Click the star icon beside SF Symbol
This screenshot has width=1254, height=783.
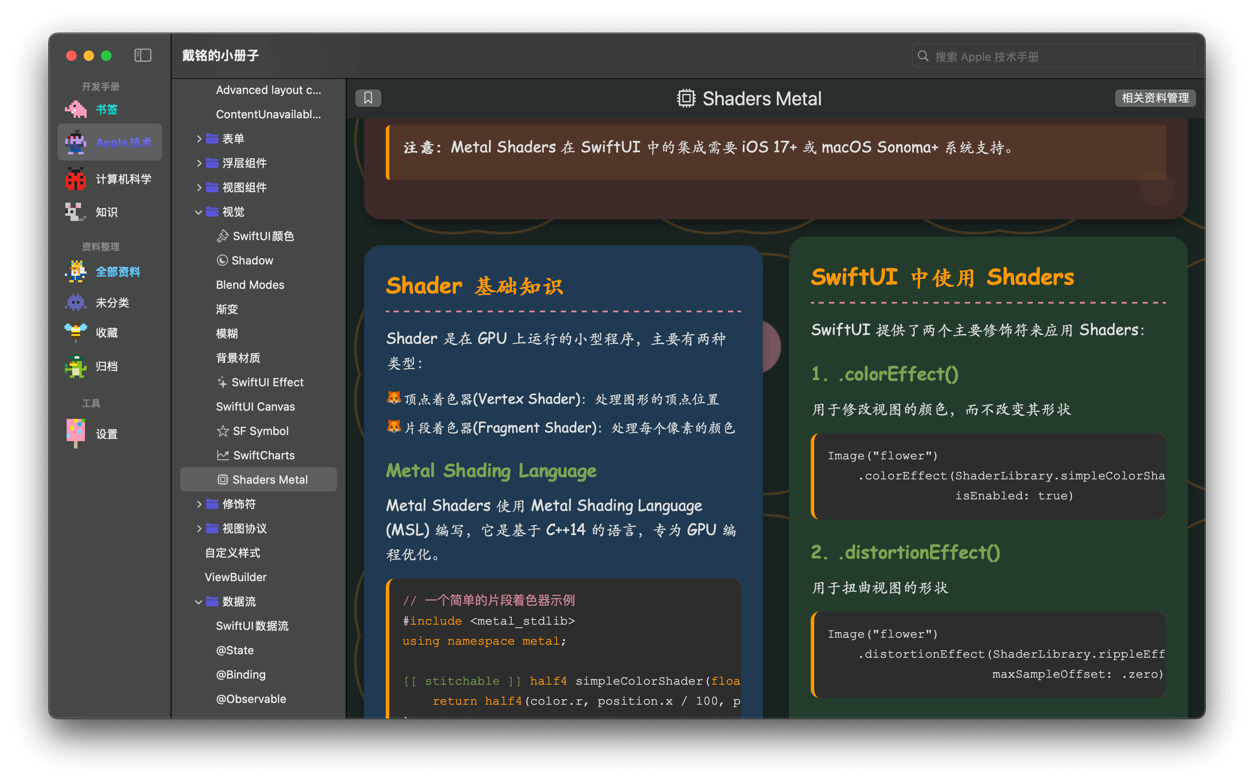(223, 431)
